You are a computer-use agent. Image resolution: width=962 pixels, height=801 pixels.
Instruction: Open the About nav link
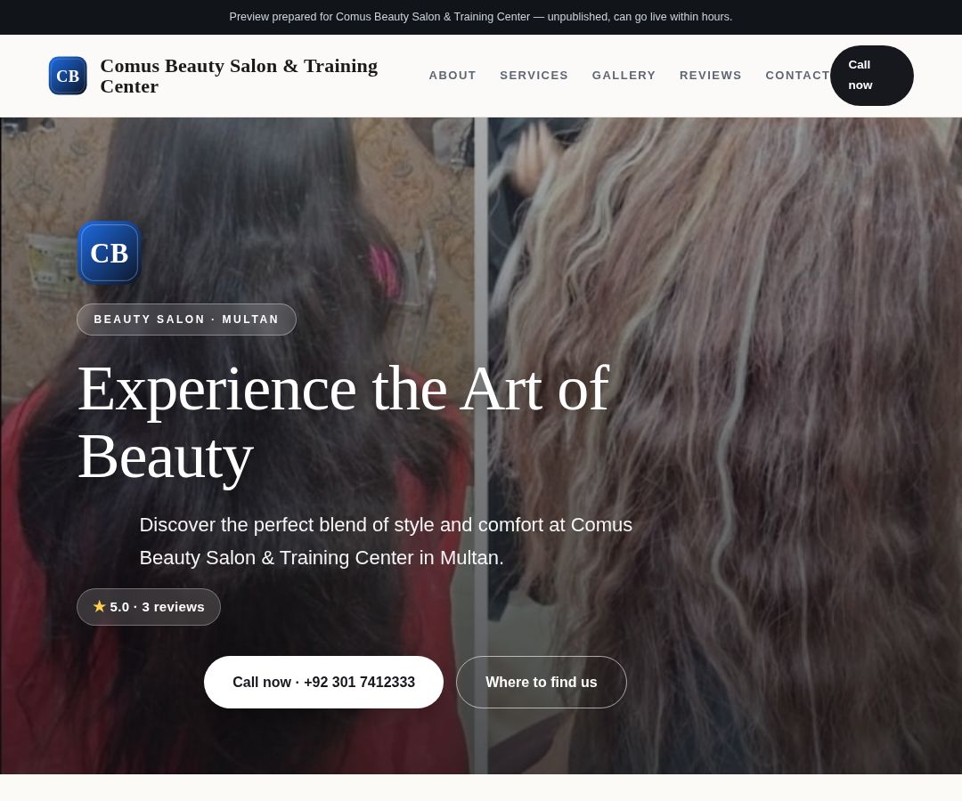point(452,76)
